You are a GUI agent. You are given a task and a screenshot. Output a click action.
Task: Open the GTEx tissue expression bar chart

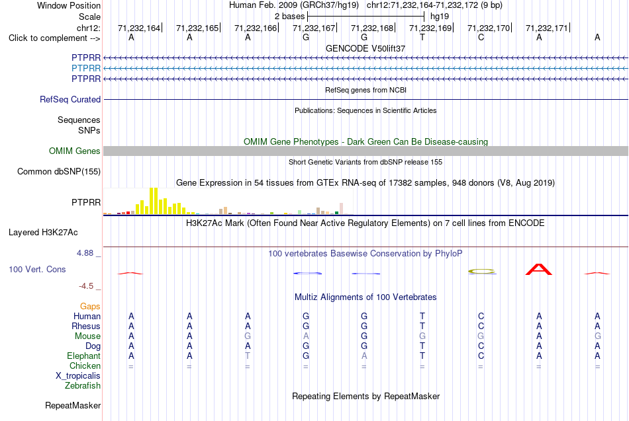coord(228,201)
